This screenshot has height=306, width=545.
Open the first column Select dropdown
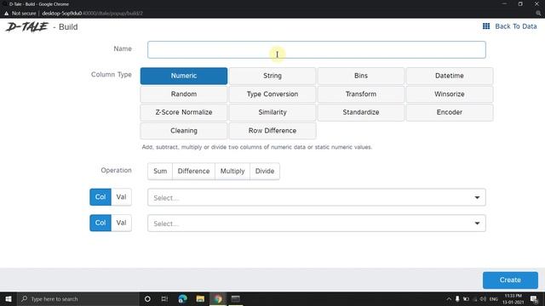tap(316, 197)
